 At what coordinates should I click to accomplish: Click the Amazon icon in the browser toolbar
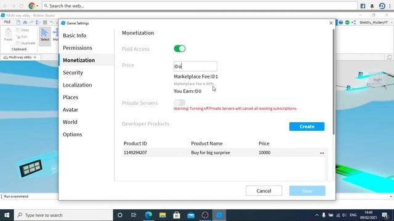tap(372, 6)
